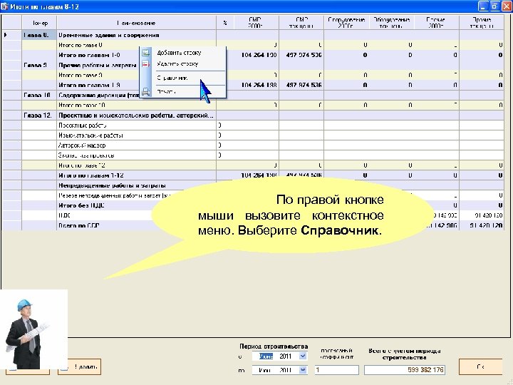513x385 pixels.
Task: Minimize the Итоги по главам 8-12 window
Action: pyautogui.click(x=483, y=6)
